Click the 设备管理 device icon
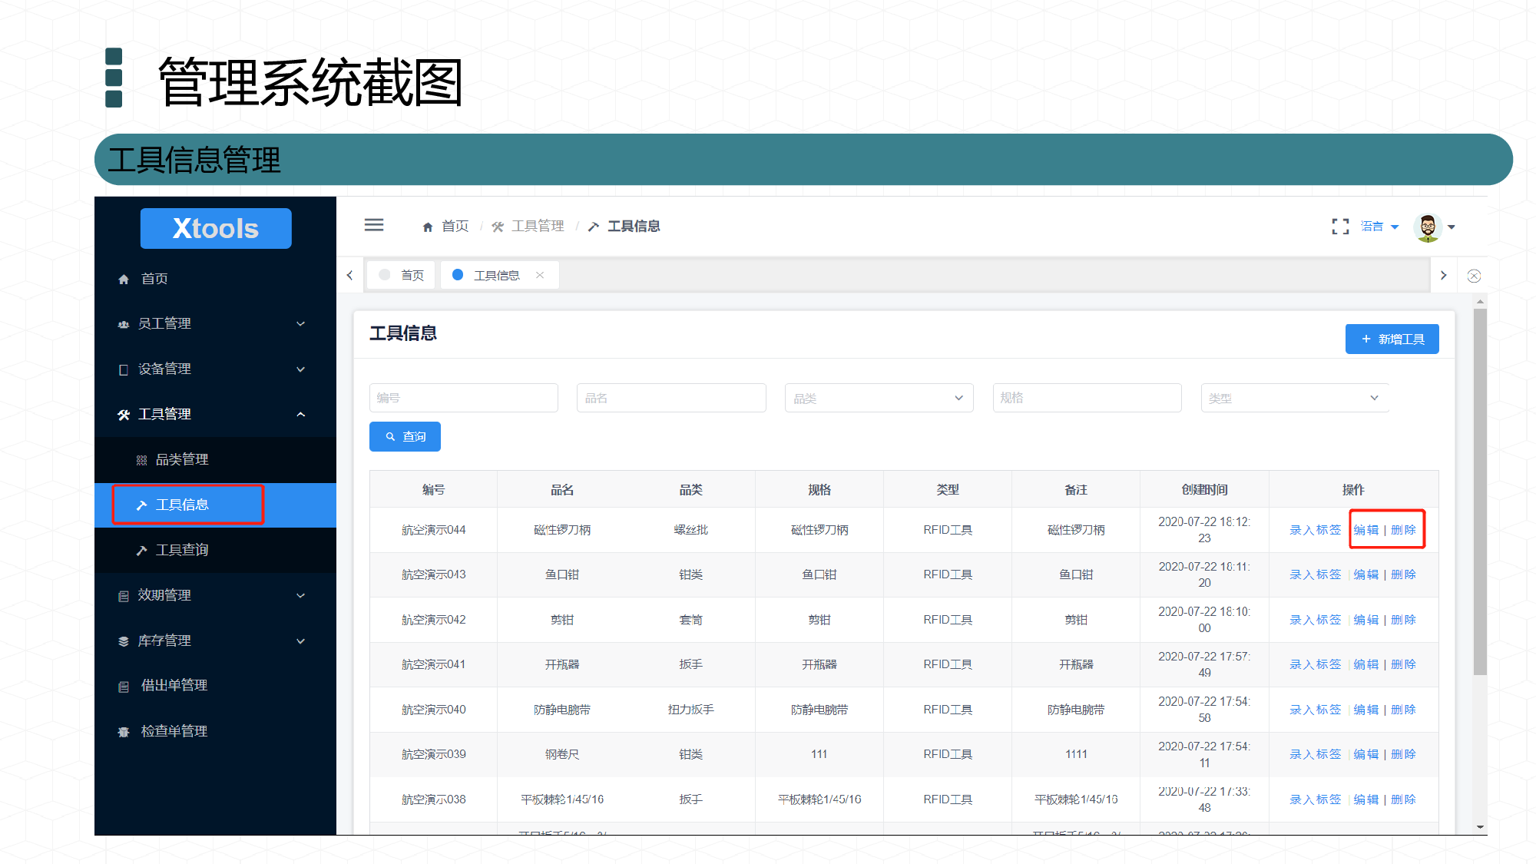 tap(123, 369)
